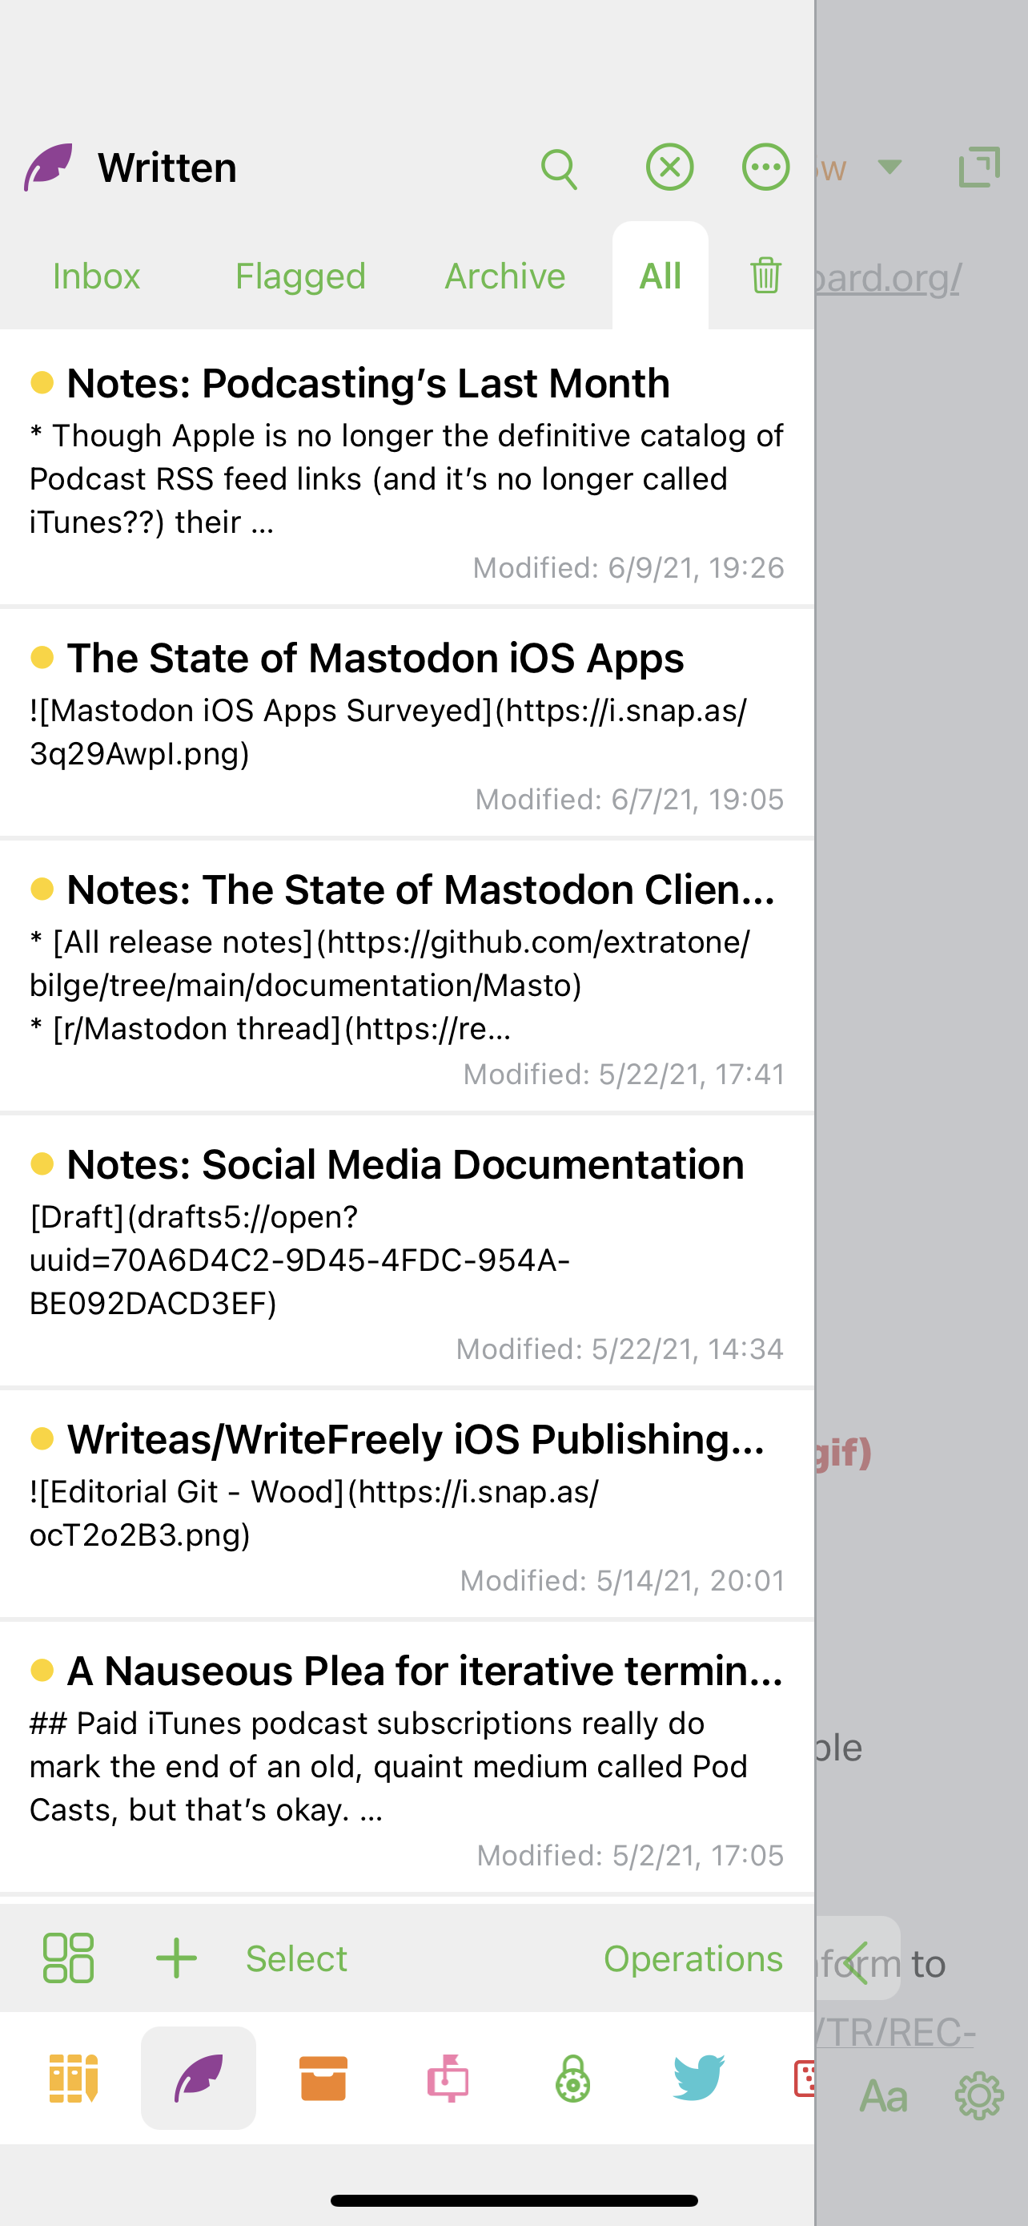Viewport: 1028px width, 2226px height.
Task: Select the green lock workspace icon
Action: click(573, 2079)
